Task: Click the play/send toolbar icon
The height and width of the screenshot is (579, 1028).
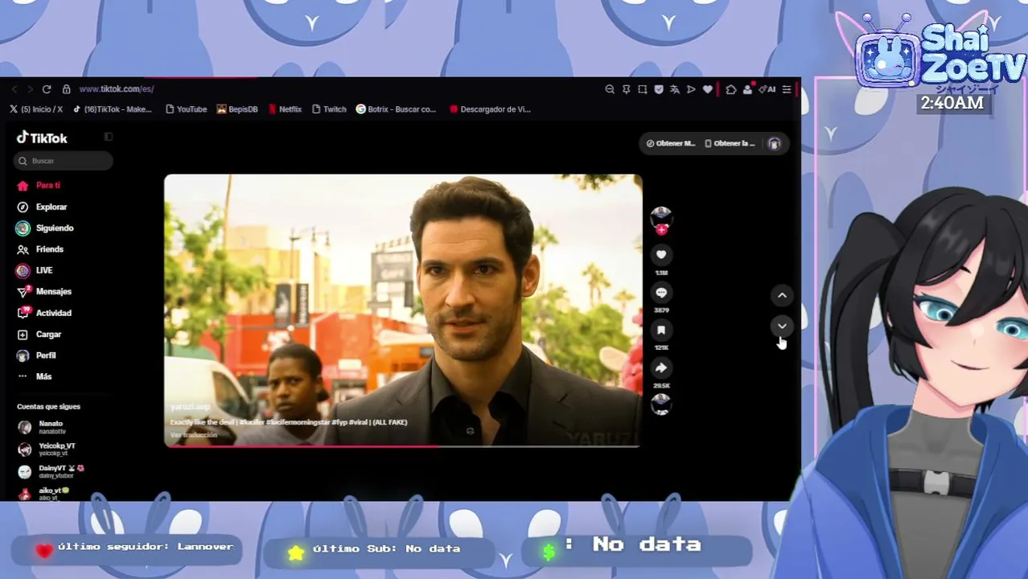Action: 691,89
